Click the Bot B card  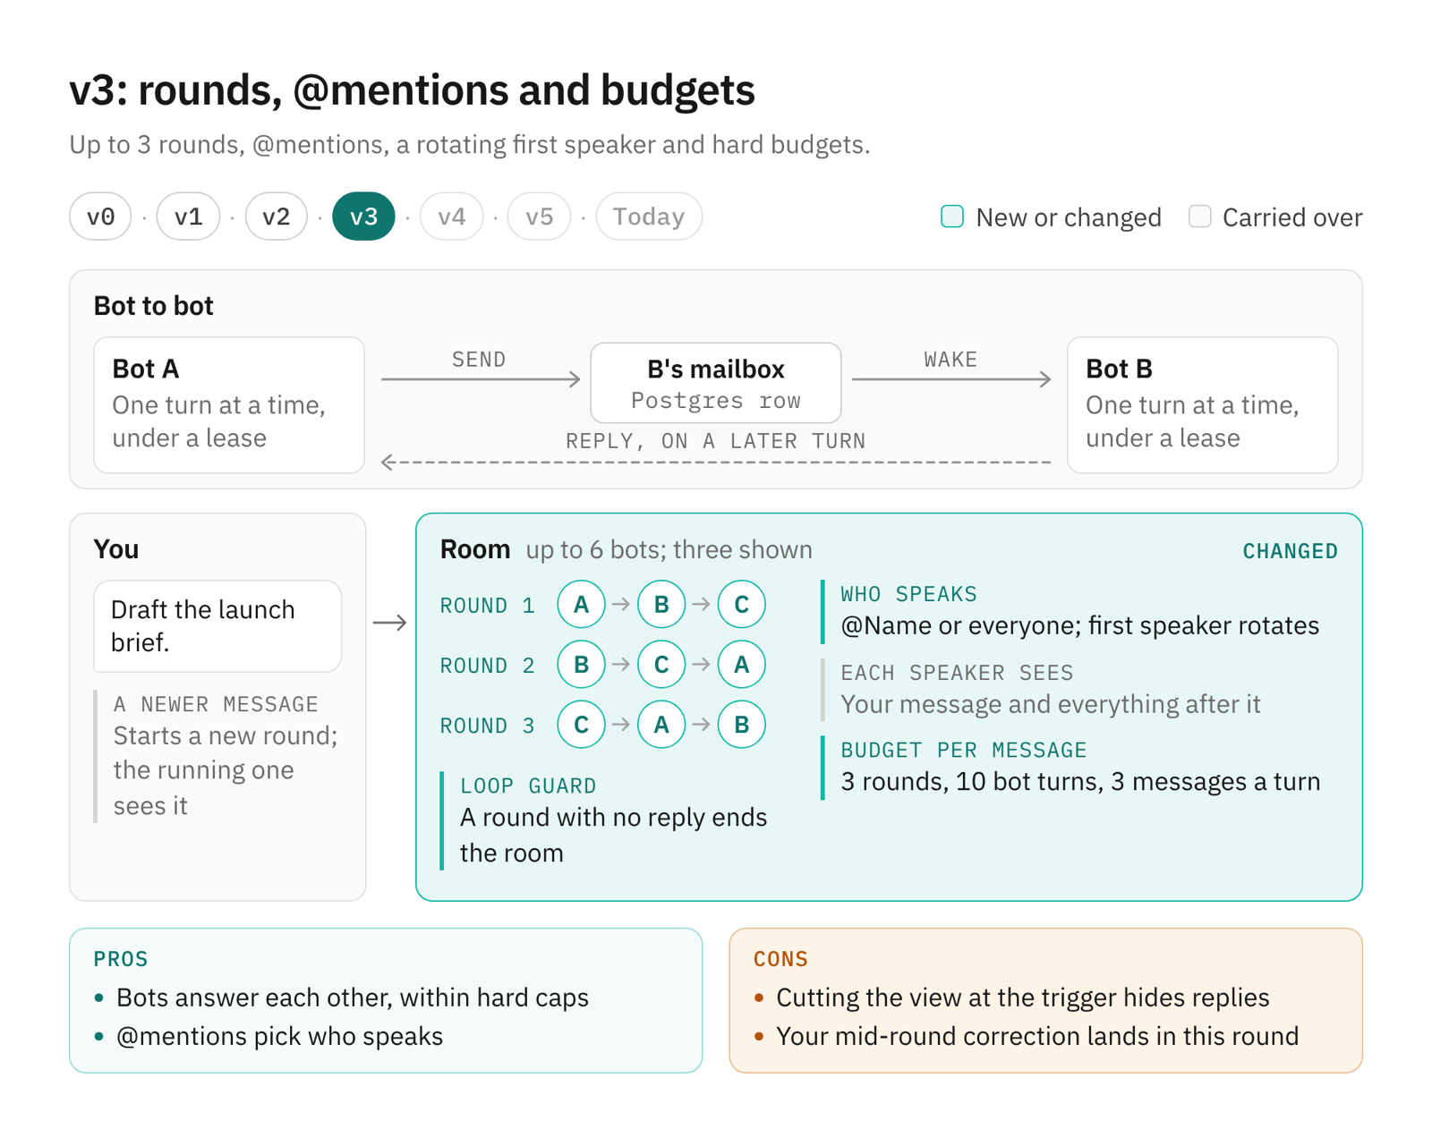[1203, 404]
